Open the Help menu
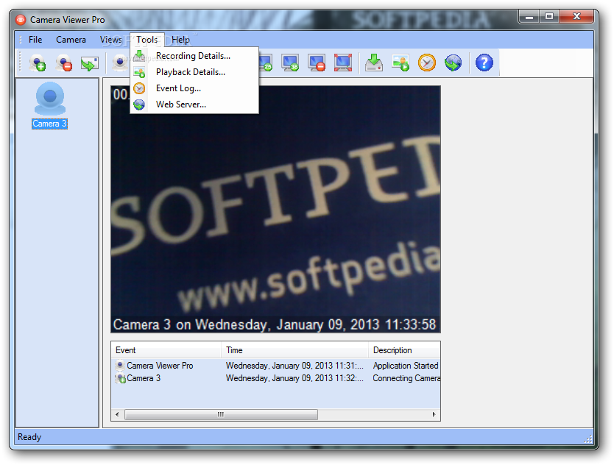614x465 pixels. [x=180, y=40]
